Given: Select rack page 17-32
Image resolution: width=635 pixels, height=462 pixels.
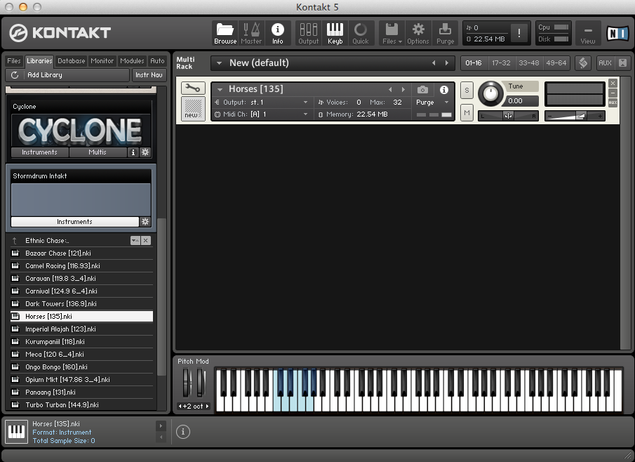Looking at the screenshot, I should click(501, 62).
